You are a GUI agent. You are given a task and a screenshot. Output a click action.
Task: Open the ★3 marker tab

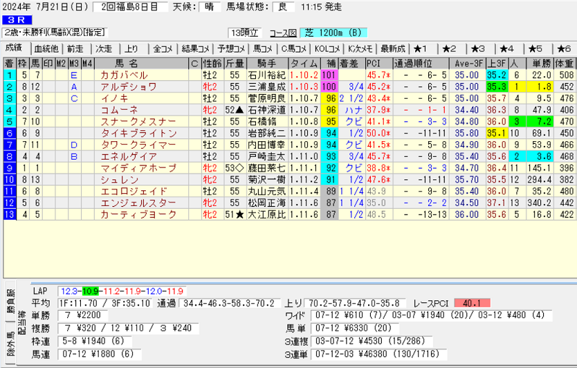(x=477, y=48)
